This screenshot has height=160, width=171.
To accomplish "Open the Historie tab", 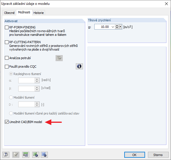I will [38, 13].
